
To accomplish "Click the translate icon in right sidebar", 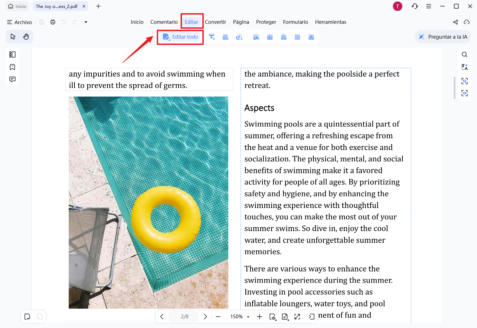I will [465, 67].
